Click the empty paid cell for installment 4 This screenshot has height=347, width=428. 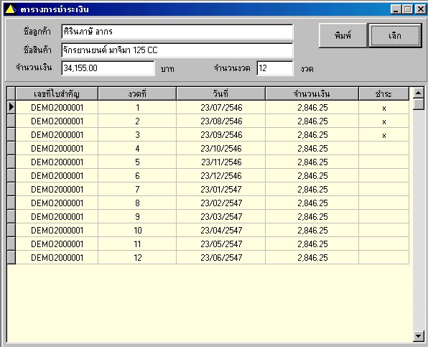click(x=383, y=149)
